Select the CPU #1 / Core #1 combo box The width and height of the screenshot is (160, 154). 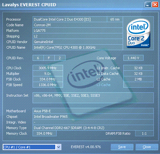pyautogui.click(x=32, y=147)
